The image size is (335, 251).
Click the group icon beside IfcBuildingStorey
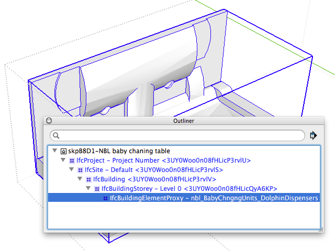click(97, 189)
